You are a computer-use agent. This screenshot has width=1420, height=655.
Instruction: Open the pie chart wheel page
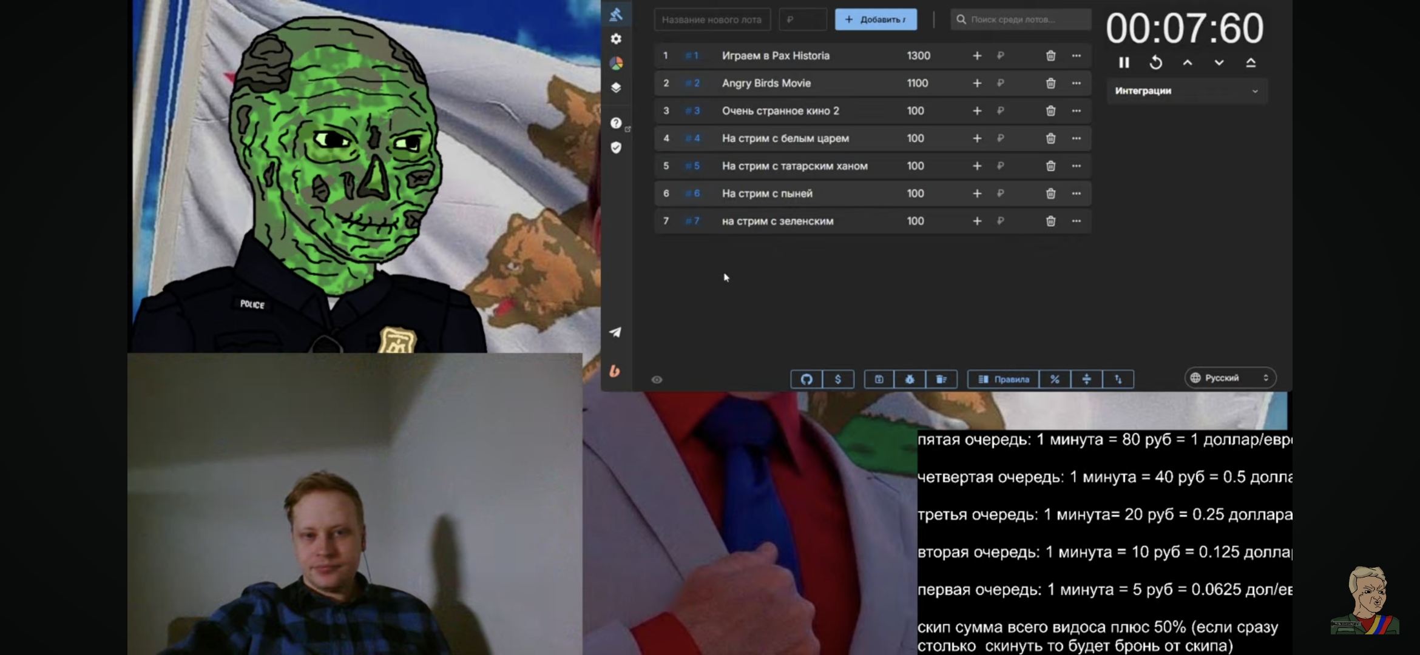[x=616, y=63]
